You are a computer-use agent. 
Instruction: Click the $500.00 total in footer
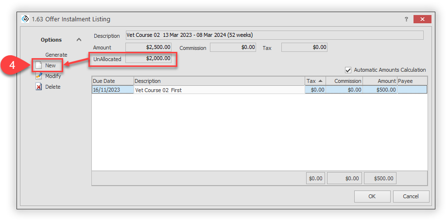(380, 178)
